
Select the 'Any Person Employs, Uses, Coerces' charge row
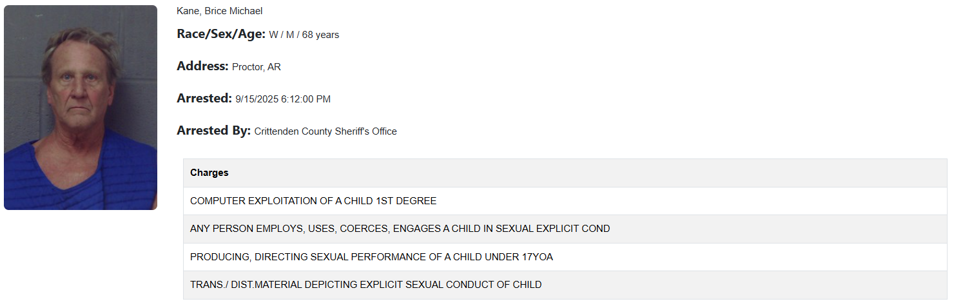(400, 229)
